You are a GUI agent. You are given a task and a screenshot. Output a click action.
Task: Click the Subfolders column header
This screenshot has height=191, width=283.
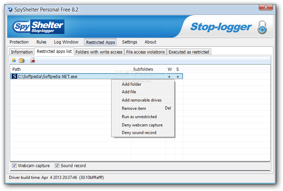(148, 69)
